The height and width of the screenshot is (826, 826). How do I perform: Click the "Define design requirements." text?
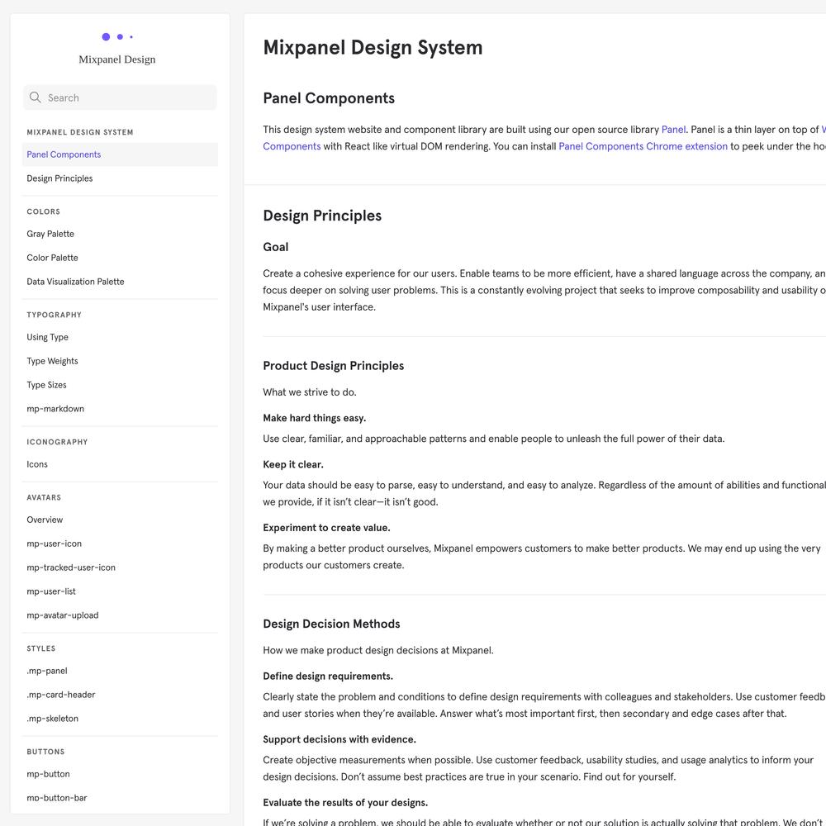pos(328,676)
